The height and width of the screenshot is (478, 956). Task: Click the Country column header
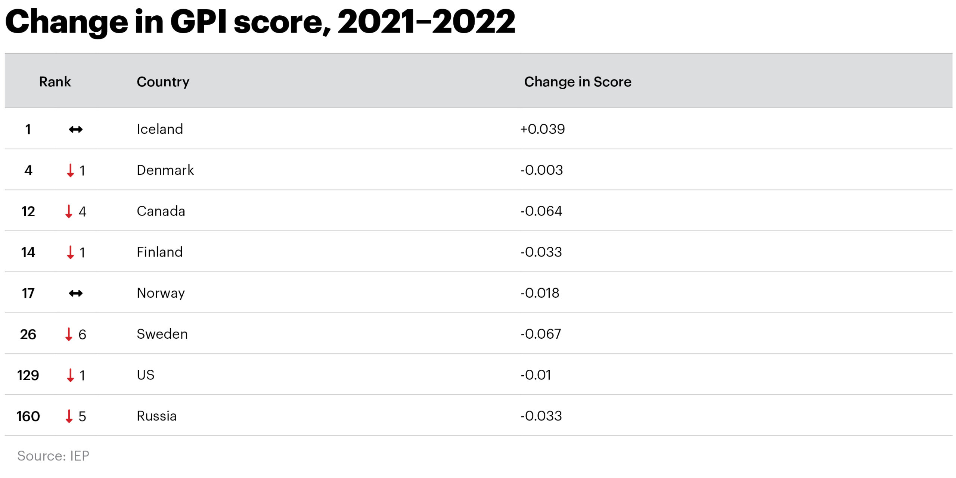pyautogui.click(x=163, y=82)
